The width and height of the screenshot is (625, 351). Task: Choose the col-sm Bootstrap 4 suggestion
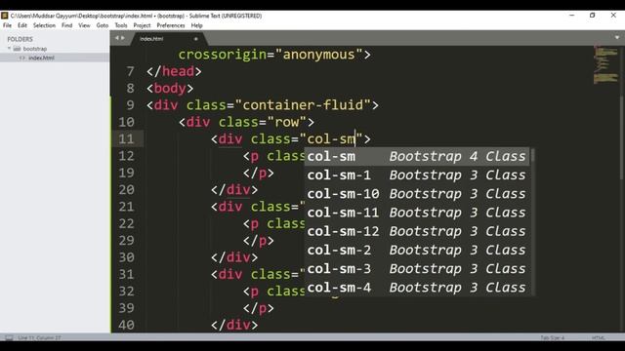(x=417, y=156)
